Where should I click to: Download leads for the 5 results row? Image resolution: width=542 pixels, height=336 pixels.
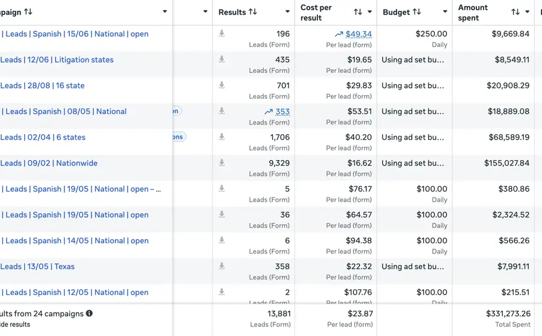(x=222, y=188)
